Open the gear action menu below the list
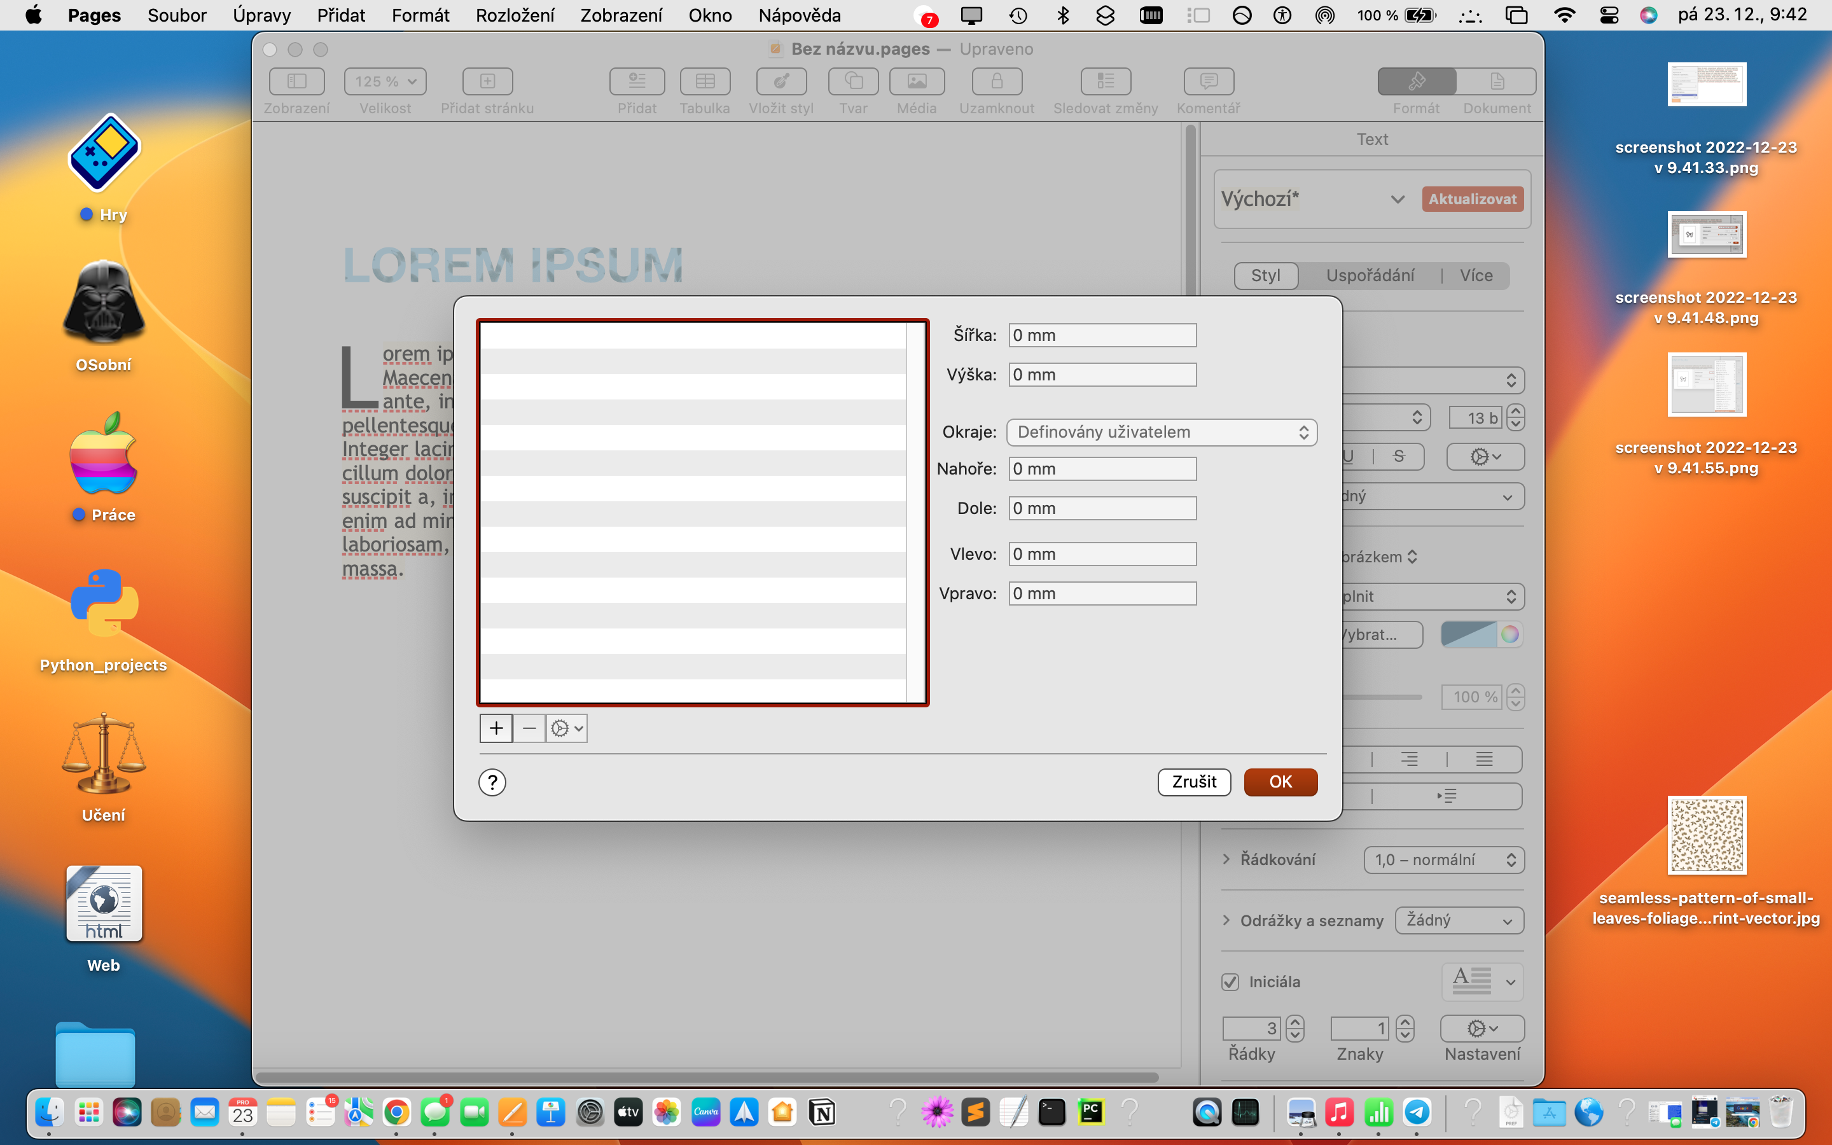 point(566,728)
